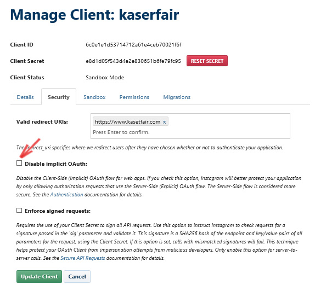The width and height of the screenshot is (315, 285).
Task: Click the Update Client button
Action: (x=39, y=277)
